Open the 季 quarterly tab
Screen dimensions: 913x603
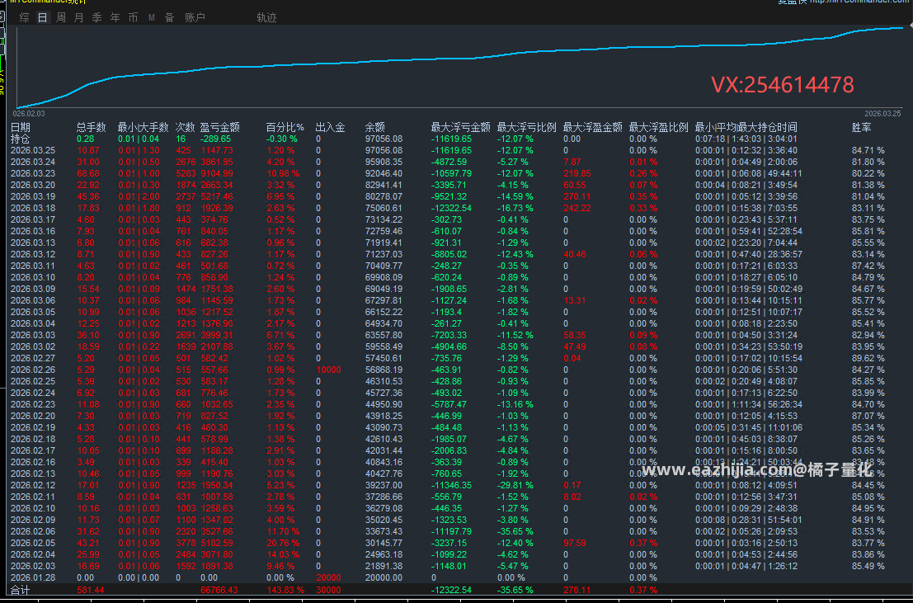(x=96, y=17)
